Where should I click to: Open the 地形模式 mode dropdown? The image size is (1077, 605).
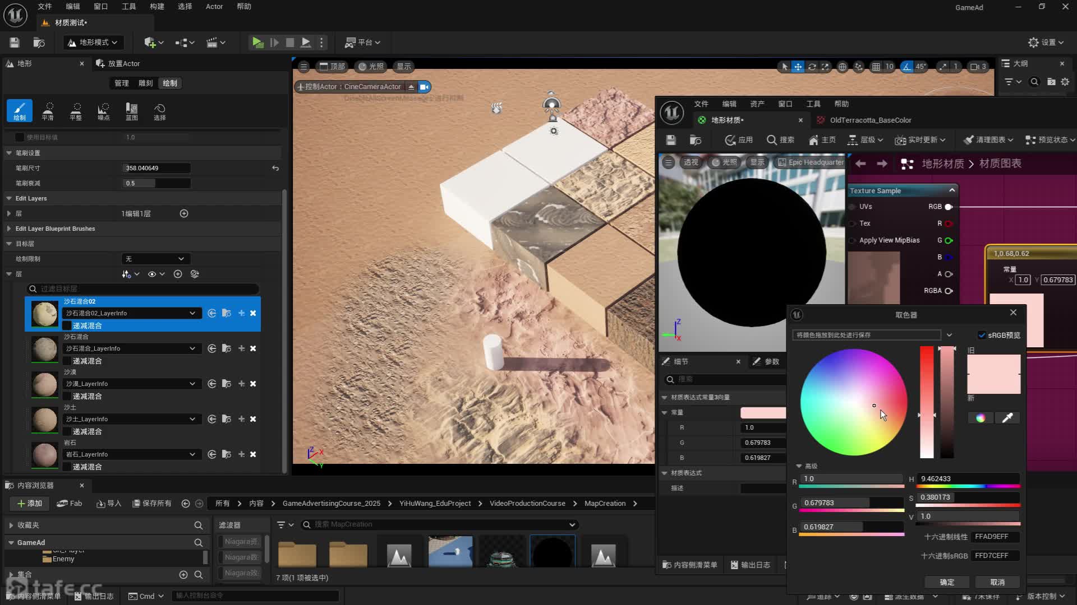click(x=93, y=43)
